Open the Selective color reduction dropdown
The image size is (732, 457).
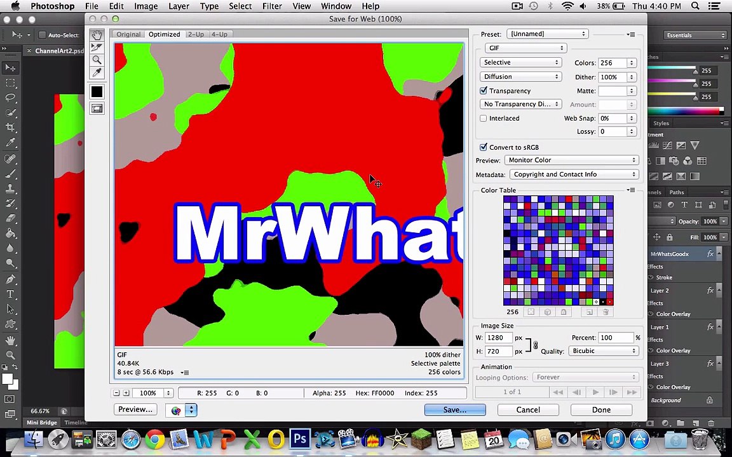click(x=520, y=62)
